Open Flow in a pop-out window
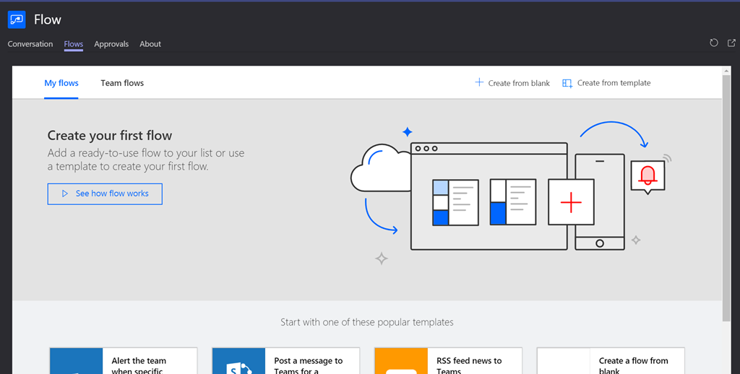 click(x=731, y=43)
